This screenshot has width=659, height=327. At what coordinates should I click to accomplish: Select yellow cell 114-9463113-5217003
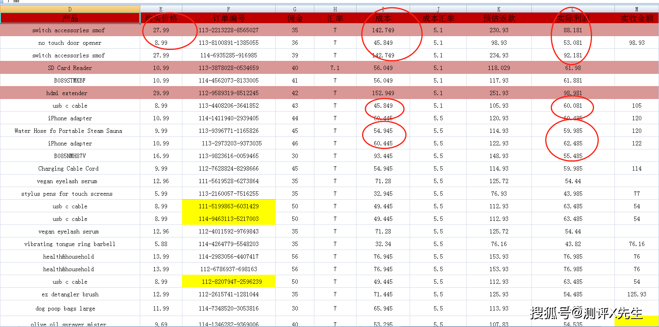click(228, 219)
